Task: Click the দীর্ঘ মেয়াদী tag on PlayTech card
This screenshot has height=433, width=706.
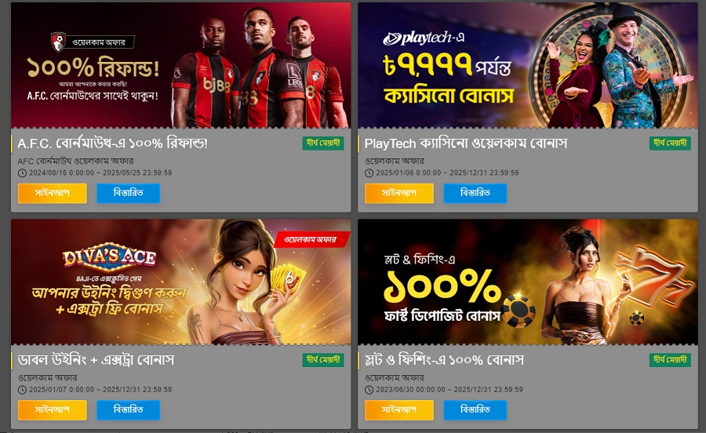Action: tap(670, 143)
